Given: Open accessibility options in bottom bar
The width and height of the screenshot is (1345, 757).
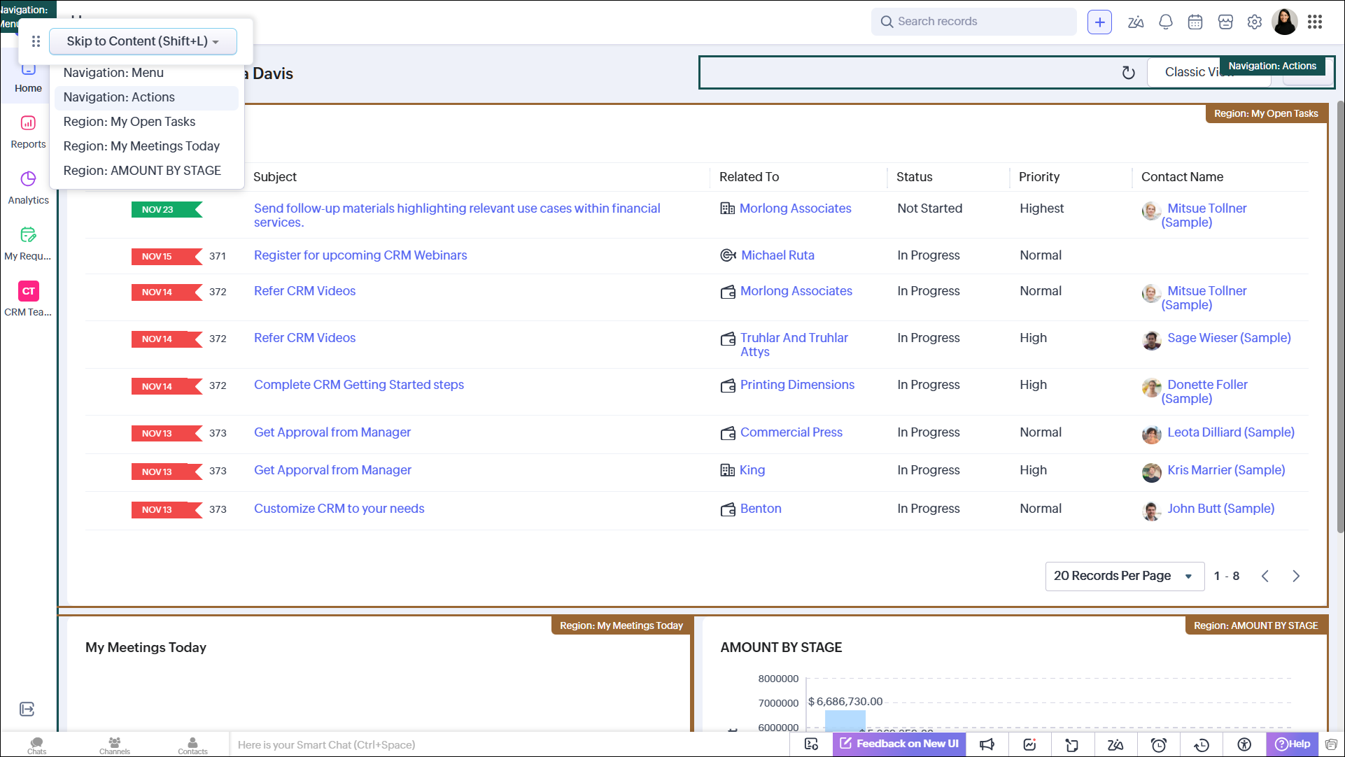Looking at the screenshot, I should click(x=1244, y=744).
